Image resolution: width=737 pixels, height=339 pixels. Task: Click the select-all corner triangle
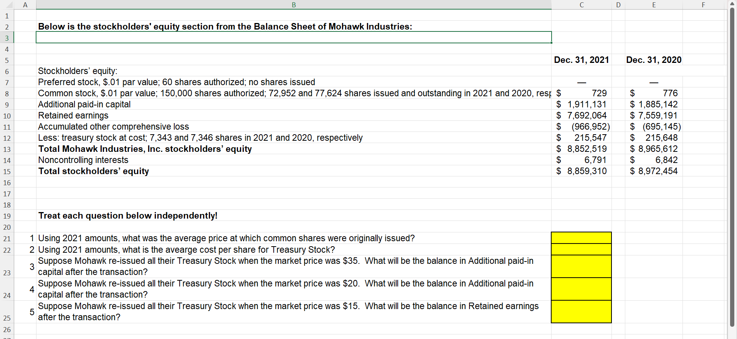point(10,5)
